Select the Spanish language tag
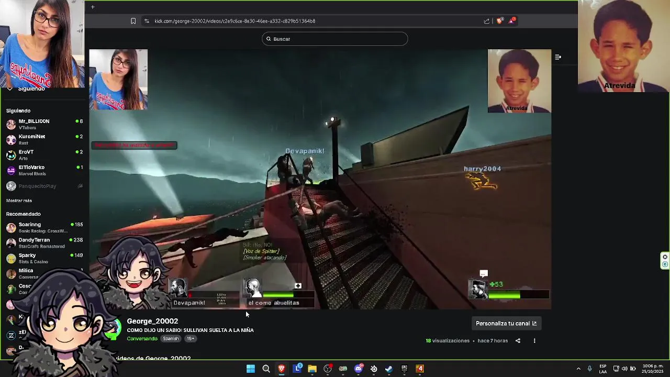 (x=171, y=339)
